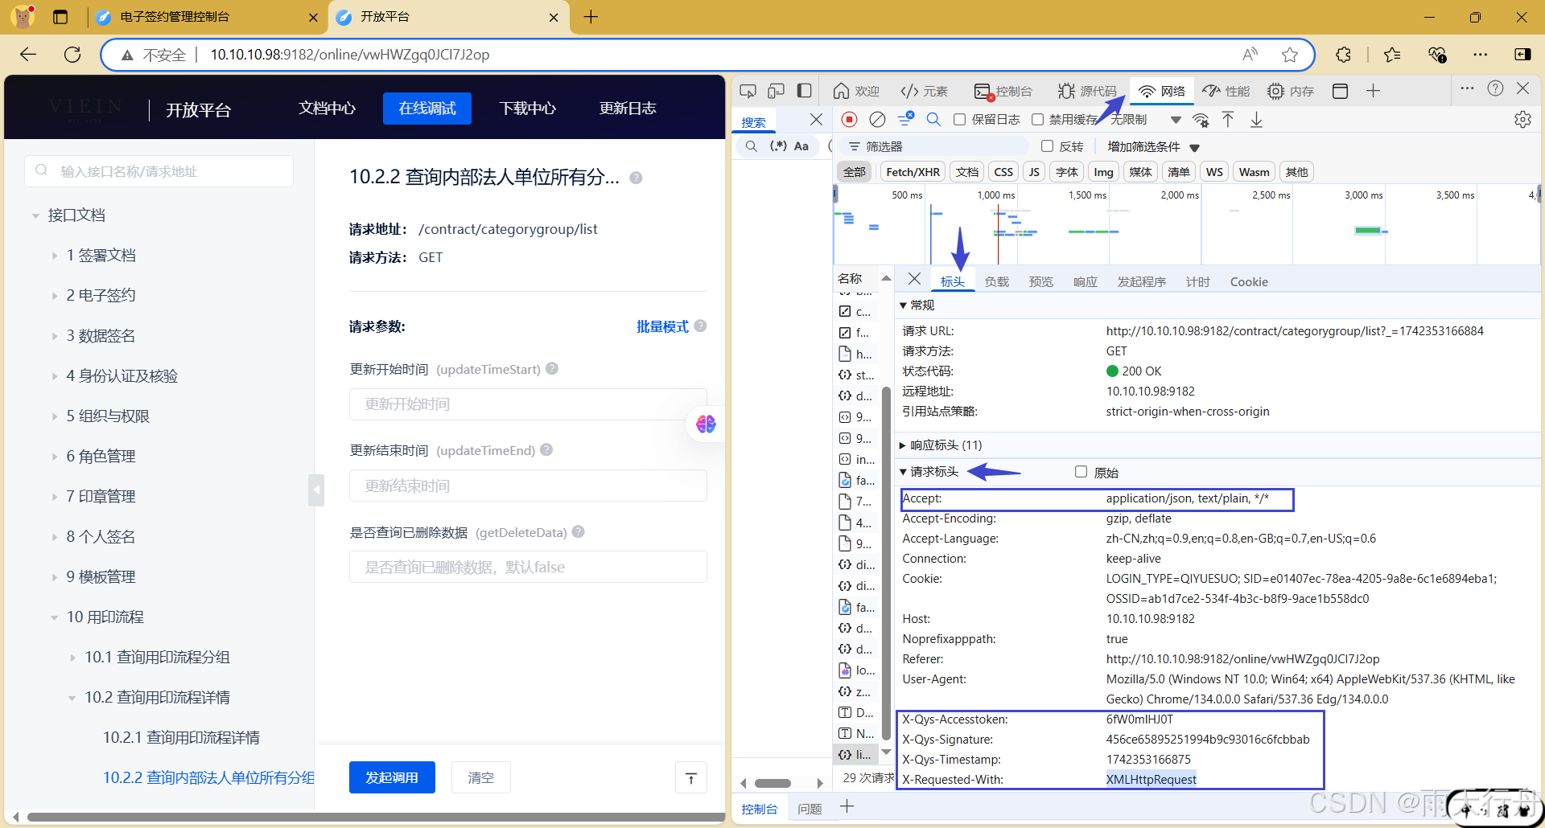
Task: Collapse 10 用印流程 tree node
Action: [54, 617]
